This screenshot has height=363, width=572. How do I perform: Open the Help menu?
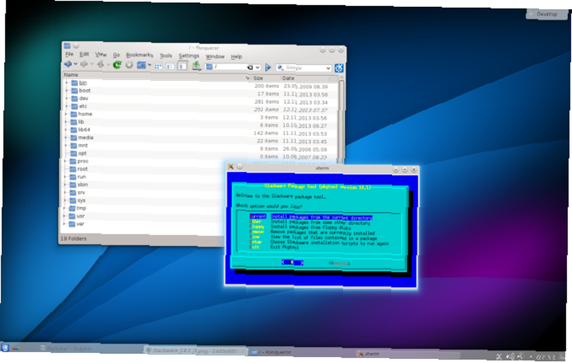coord(236,57)
